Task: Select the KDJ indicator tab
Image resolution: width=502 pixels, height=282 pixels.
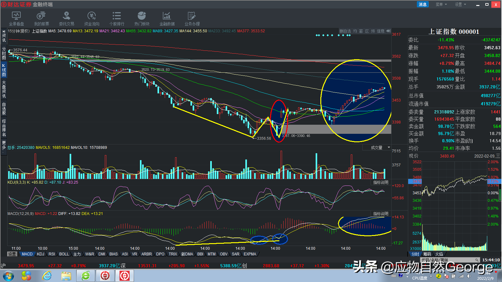Action: tap(41, 254)
